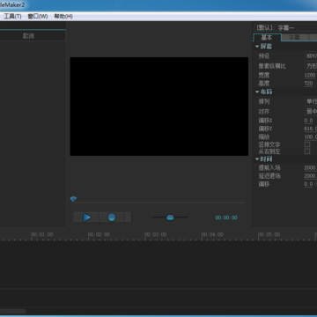Open the 帮助(H) menu
Image resolution: width=317 pixels, height=317 pixels.
tap(63, 16)
